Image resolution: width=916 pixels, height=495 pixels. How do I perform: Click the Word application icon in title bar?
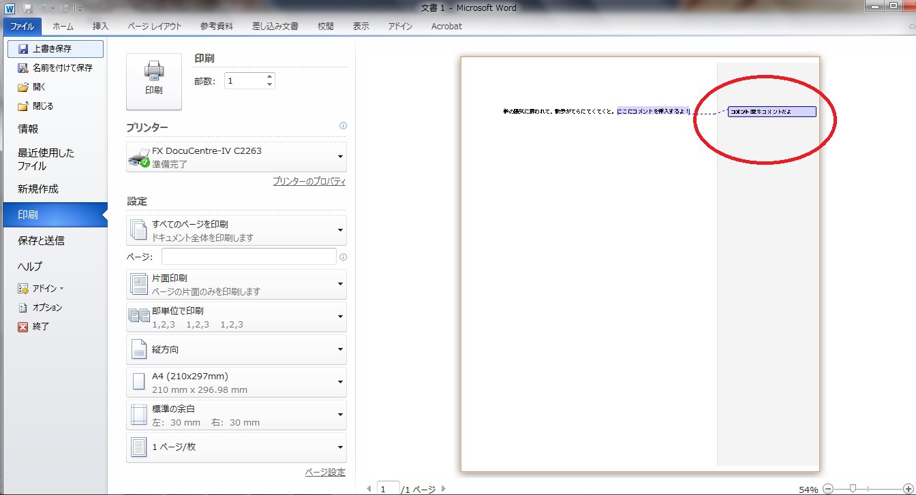10,8
